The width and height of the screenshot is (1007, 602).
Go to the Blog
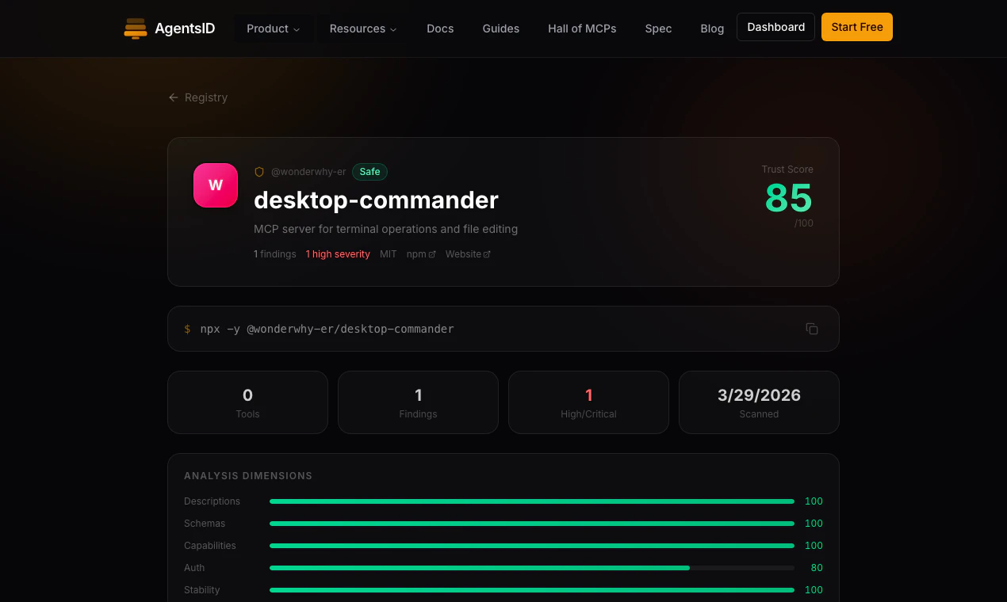711,28
